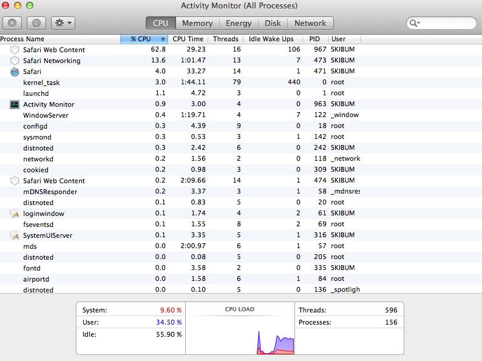Click shield icon of Safari Web Content PID 474

[15, 181]
